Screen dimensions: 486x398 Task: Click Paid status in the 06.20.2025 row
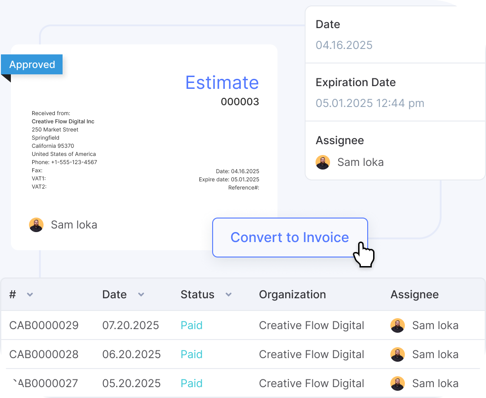(x=191, y=354)
